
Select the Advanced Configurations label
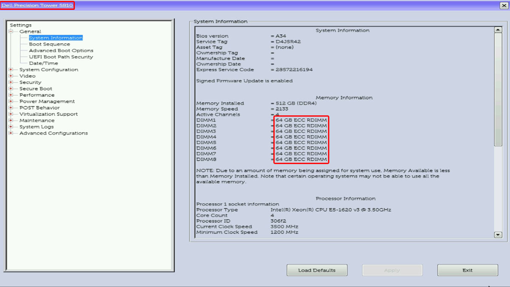[x=54, y=134]
